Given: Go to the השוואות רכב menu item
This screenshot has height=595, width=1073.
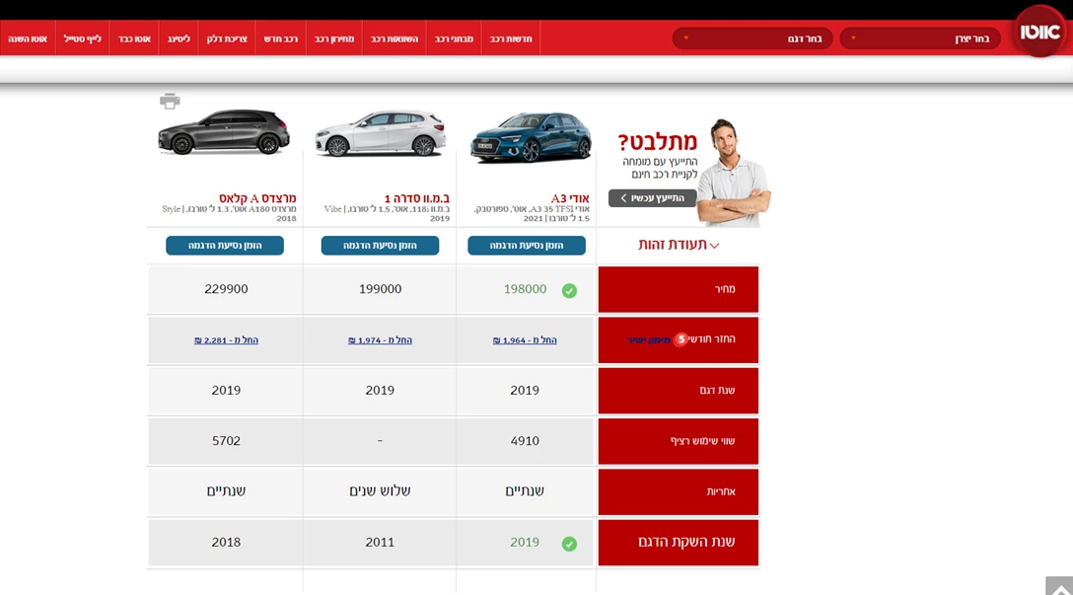Looking at the screenshot, I should click(x=394, y=38).
